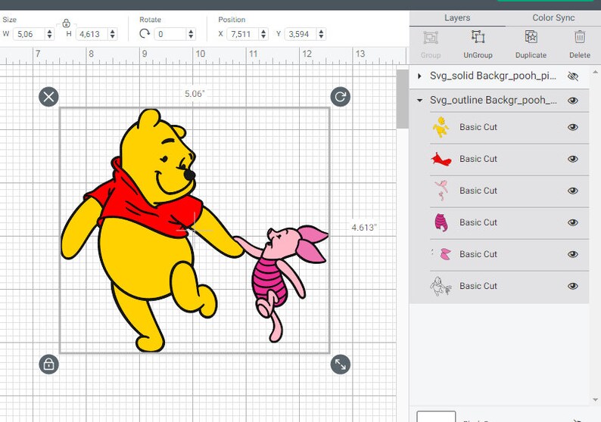The width and height of the screenshot is (601, 422).
Task: Click the Height stepper arrows
Action: (x=112, y=34)
